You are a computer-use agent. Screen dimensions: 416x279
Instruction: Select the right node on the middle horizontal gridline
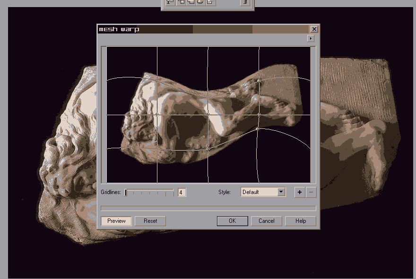[259, 115]
